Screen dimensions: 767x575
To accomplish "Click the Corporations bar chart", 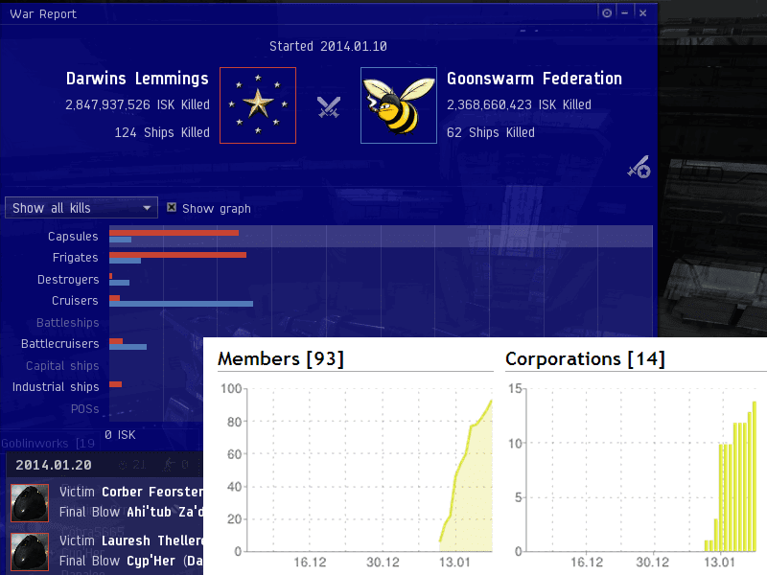I will (x=640, y=470).
